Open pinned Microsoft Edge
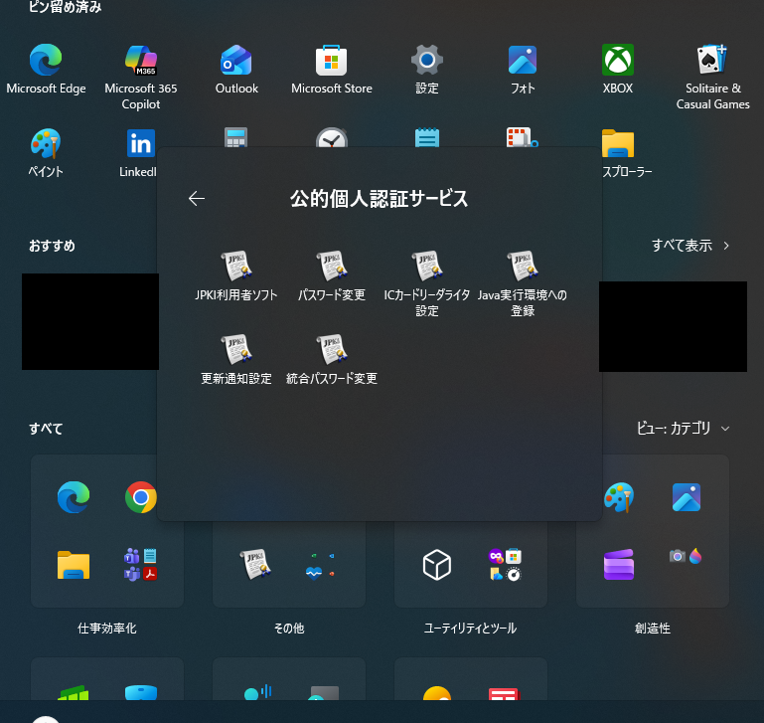The height and width of the screenshot is (723, 764). coord(46,70)
